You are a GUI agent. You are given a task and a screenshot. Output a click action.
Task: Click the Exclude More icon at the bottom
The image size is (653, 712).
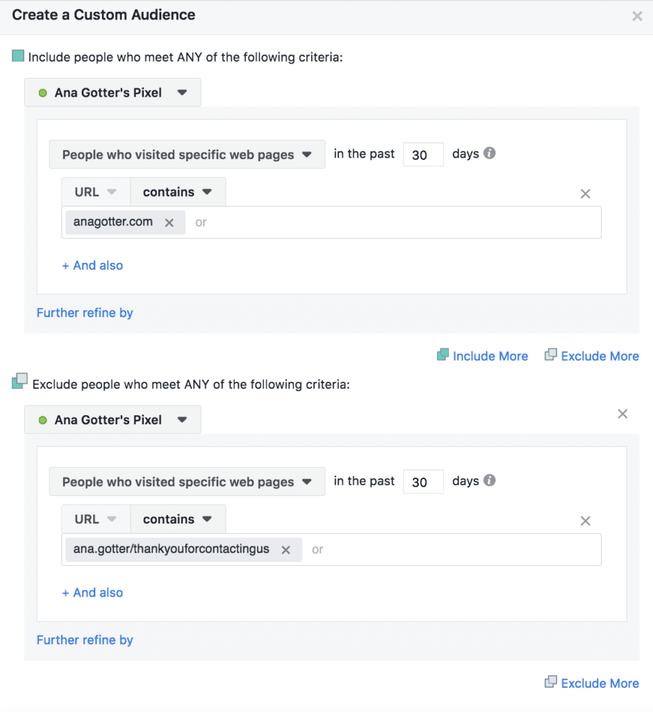(551, 683)
